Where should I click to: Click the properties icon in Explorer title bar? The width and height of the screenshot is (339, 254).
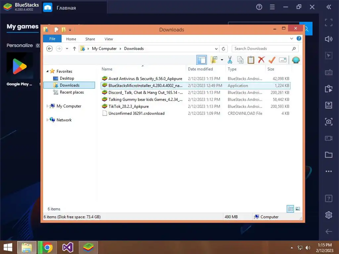[x=56, y=29]
